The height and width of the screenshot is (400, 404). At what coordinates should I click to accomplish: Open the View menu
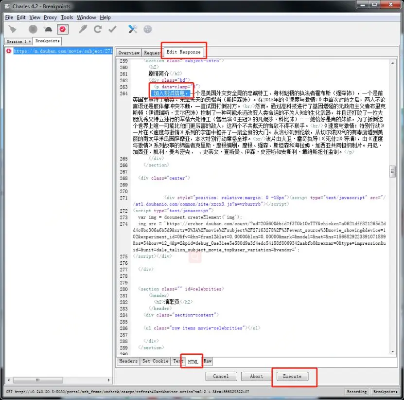(x=35, y=18)
